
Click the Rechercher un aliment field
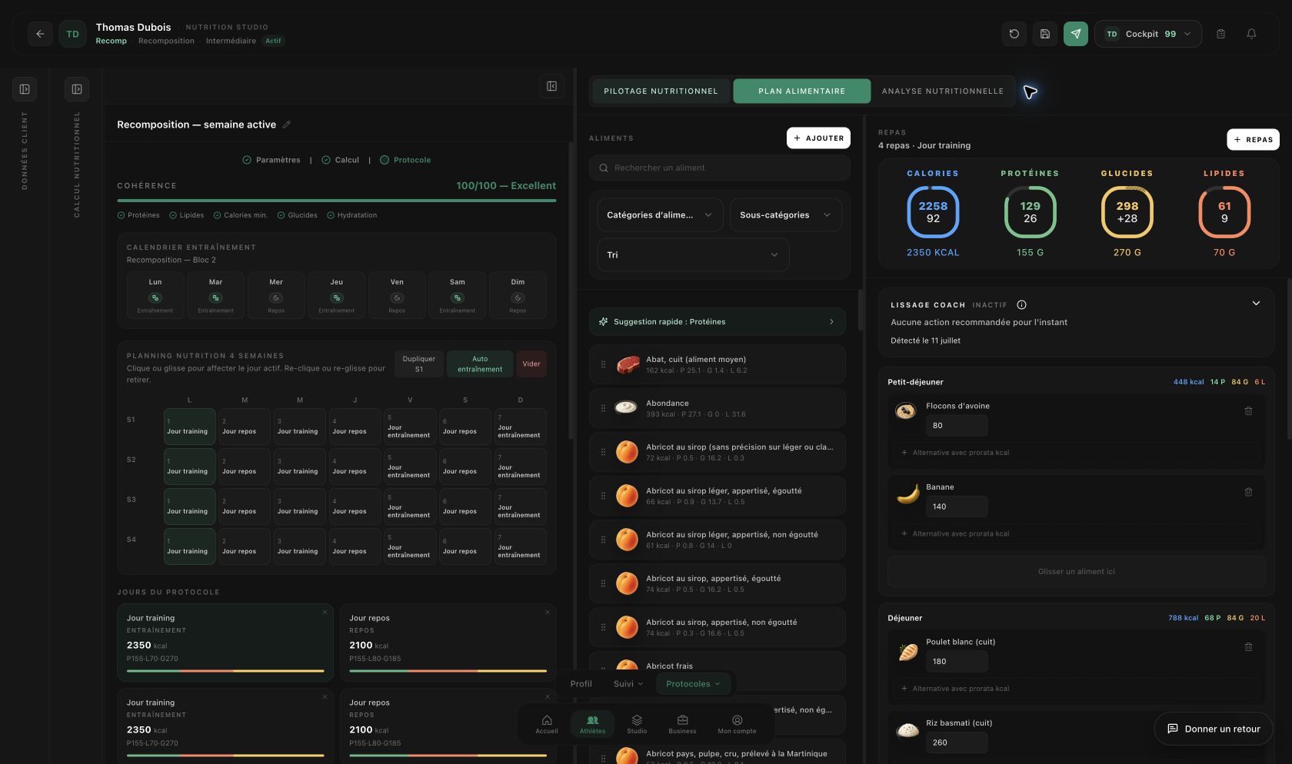pos(720,168)
